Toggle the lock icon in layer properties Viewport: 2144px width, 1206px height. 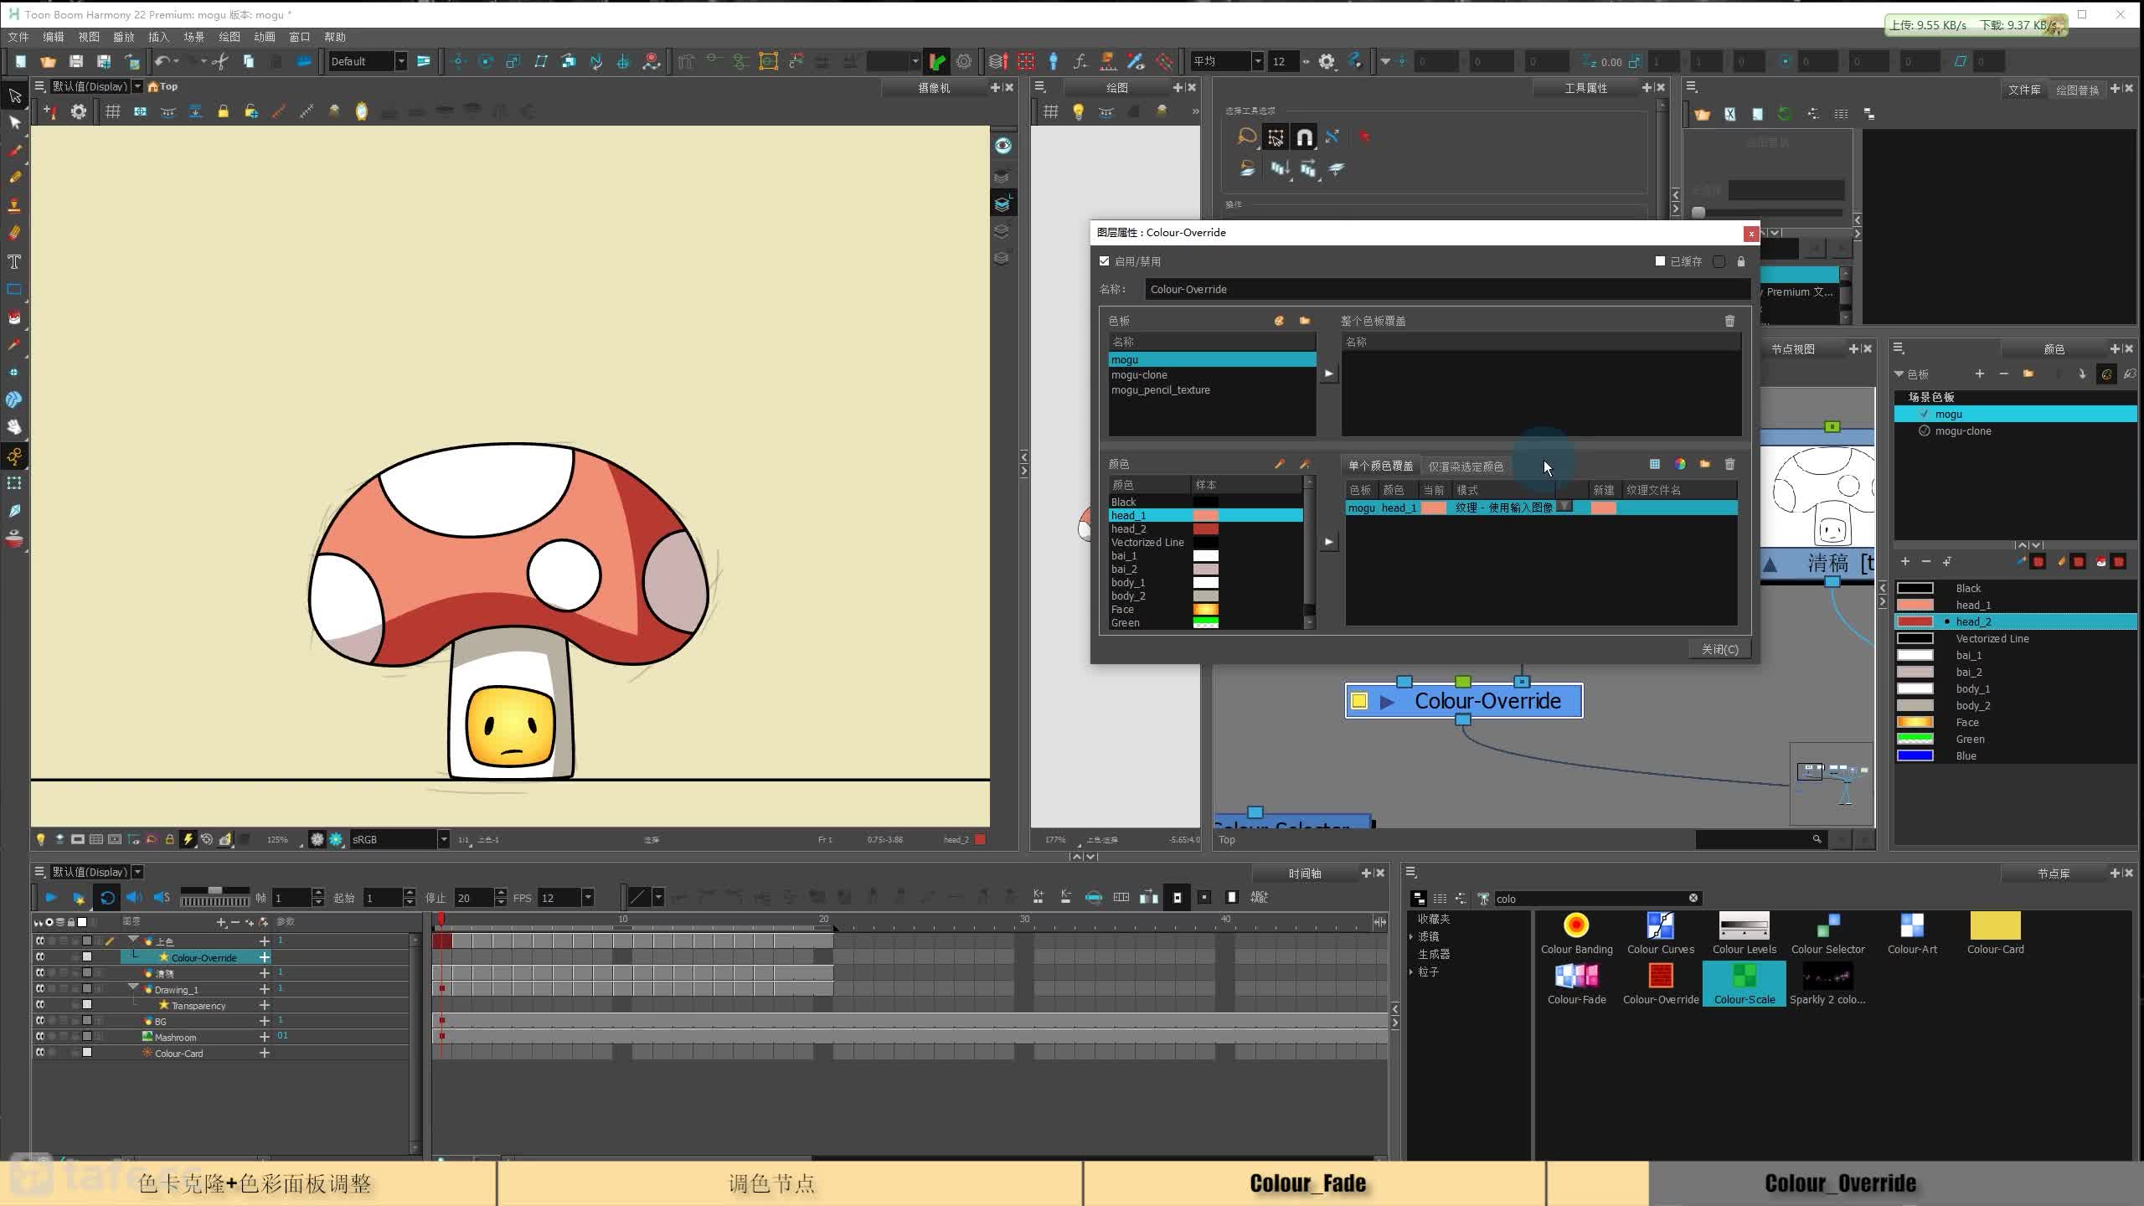click(1741, 261)
